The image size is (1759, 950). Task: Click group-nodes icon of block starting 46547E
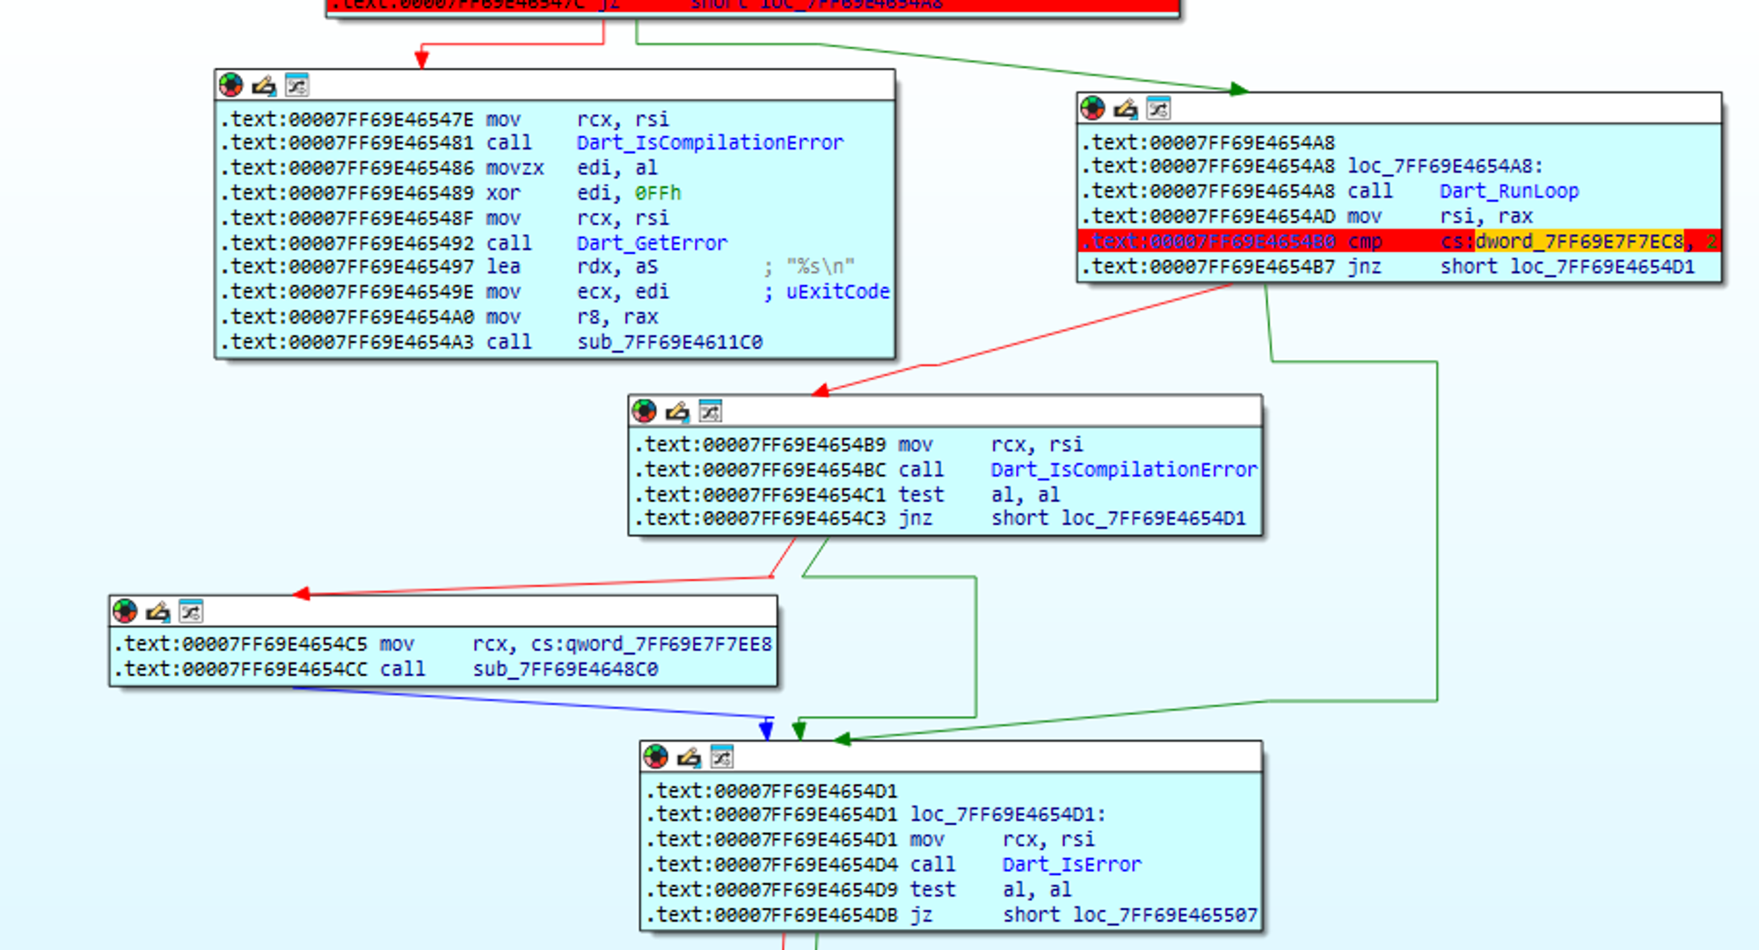296,85
